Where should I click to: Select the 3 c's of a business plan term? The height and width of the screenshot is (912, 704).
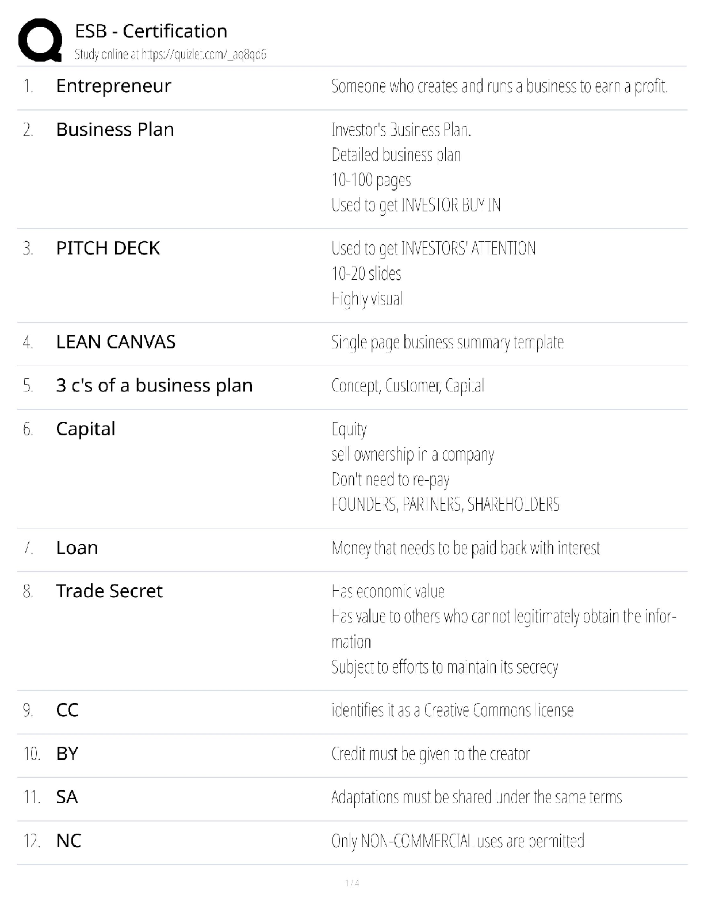[x=154, y=385]
